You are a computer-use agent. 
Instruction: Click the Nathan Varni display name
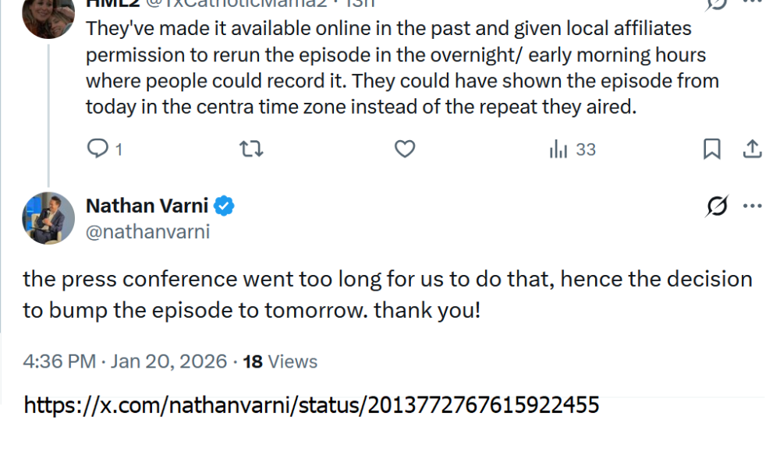coord(147,206)
